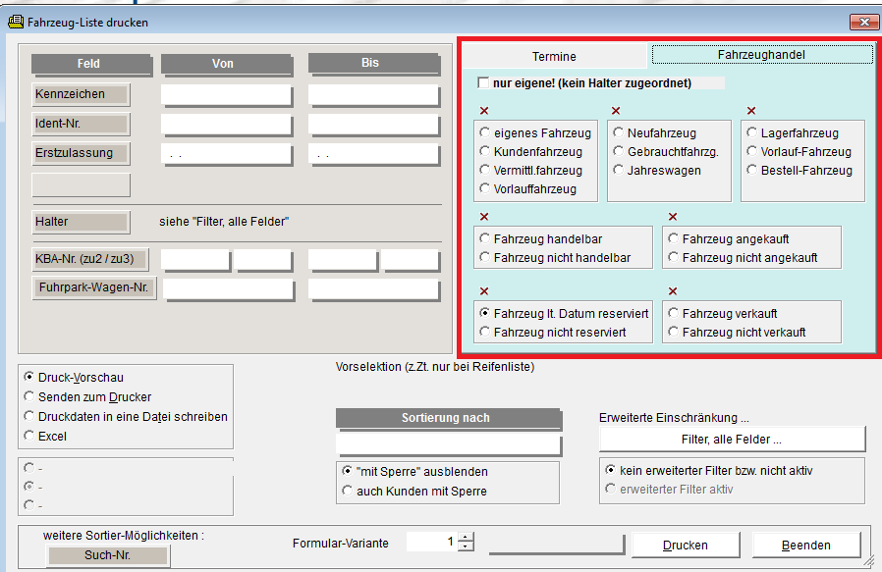
Task: Click the Beenden button
Action: click(805, 545)
